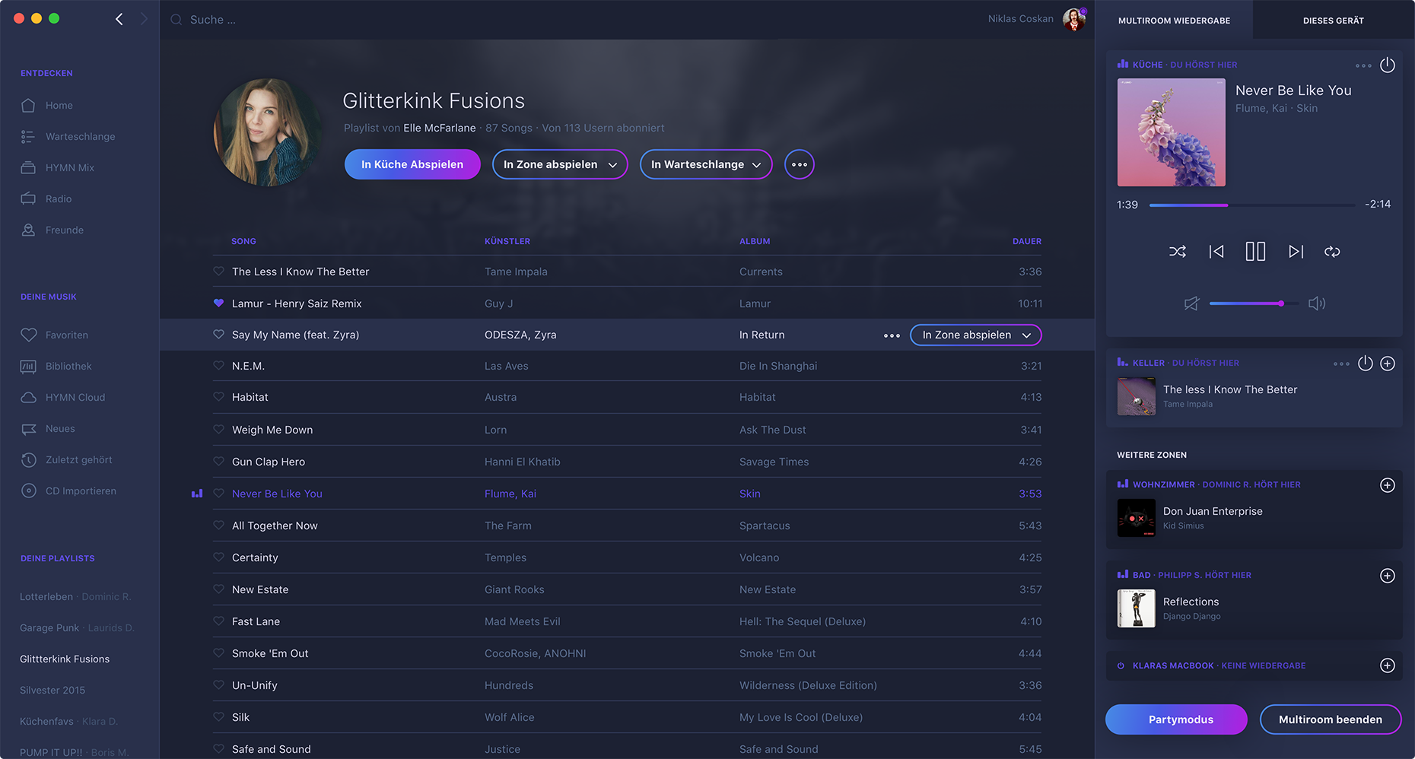Adjust the volume slider in Küche zone
1415x759 pixels.
(1281, 303)
